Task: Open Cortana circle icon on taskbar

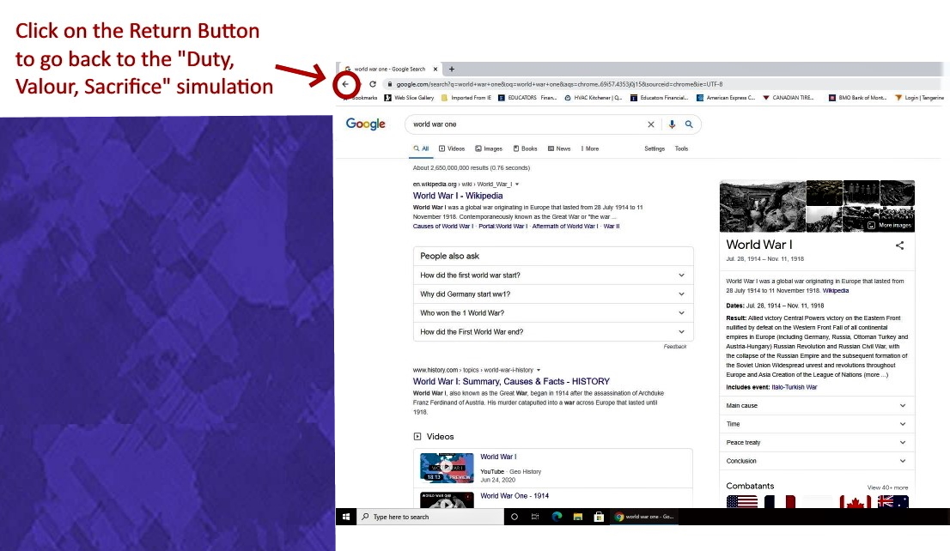Action: click(515, 517)
